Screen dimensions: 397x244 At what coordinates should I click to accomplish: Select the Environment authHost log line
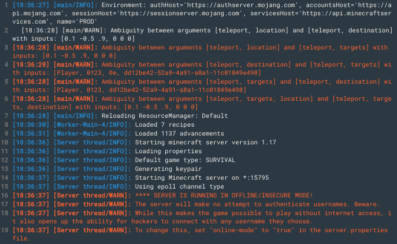click(202, 13)
